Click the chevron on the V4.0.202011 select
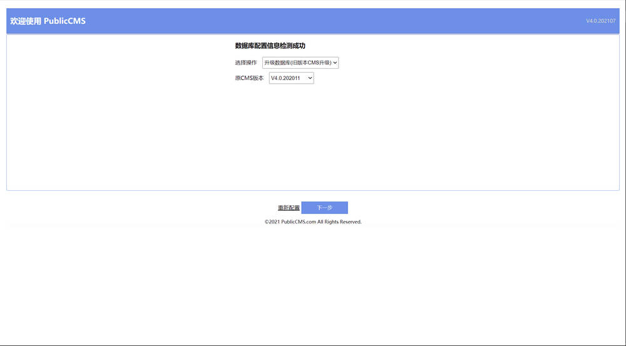Screen dimensions: 626x346 click(x=310, y=78)
